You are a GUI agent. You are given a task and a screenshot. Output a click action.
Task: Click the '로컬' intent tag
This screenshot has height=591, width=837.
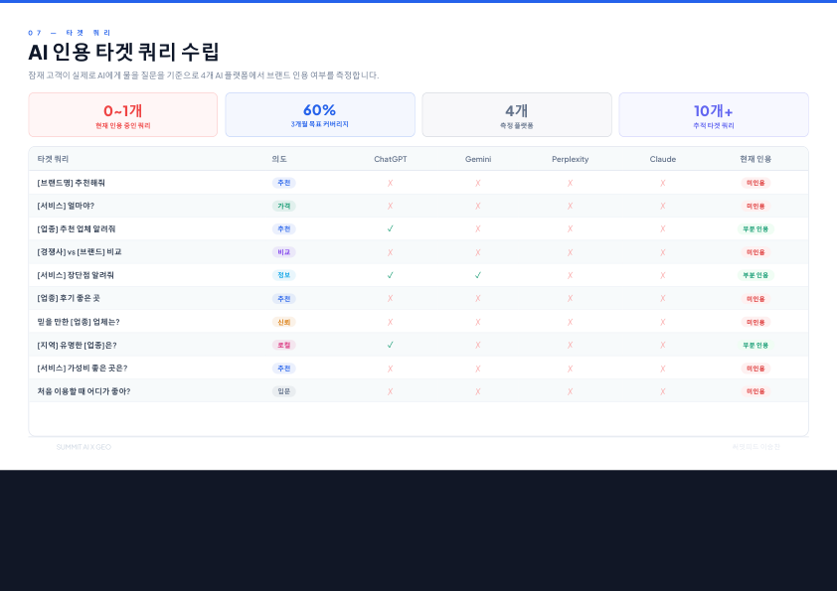click(284, 345)
